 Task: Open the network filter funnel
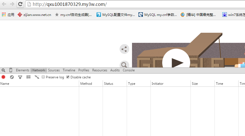[x=20, y=77]
